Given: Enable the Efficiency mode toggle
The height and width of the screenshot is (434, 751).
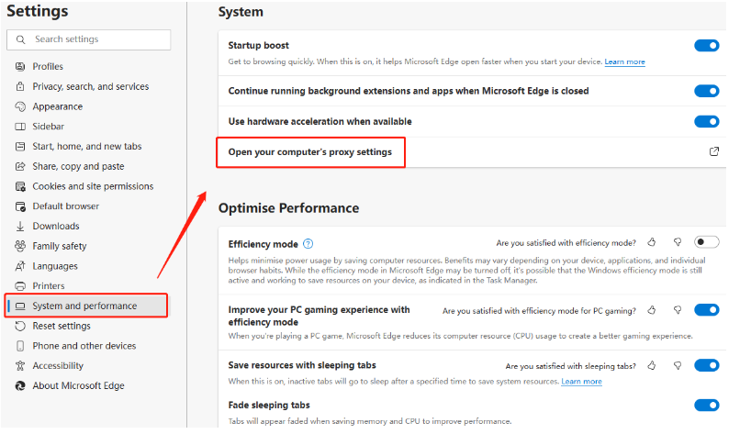Looking at the screenshot, I should (706, 242).
